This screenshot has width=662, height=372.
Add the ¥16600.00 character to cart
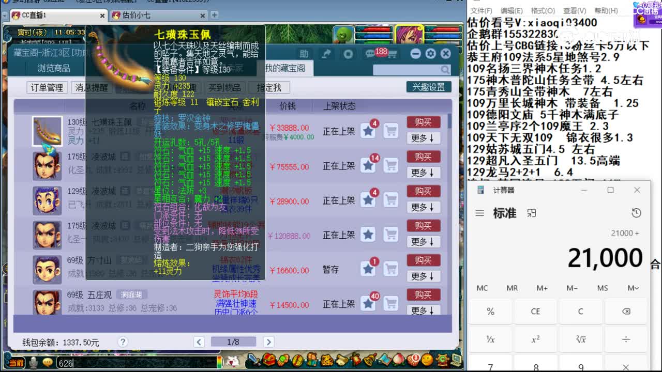pyautogui.click(x=391, y=270)
